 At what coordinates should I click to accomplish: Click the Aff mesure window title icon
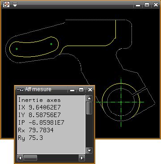(x=20, y=89)
